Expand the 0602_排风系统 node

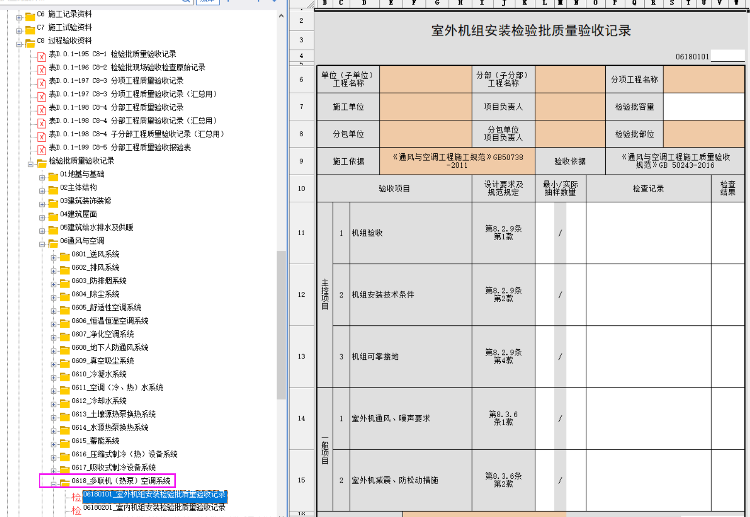(x=53, y=271)
